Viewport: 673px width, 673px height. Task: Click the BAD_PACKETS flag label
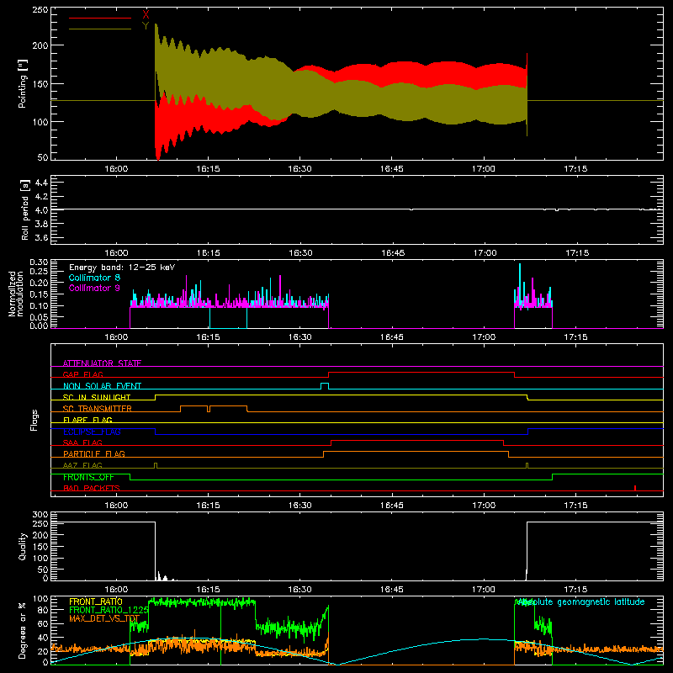[92, 488]
